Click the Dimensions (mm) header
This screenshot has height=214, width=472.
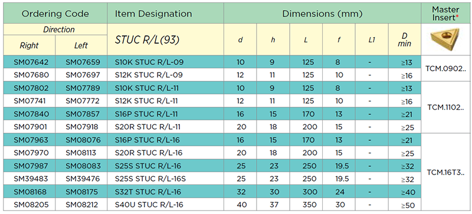click(322, 13)
